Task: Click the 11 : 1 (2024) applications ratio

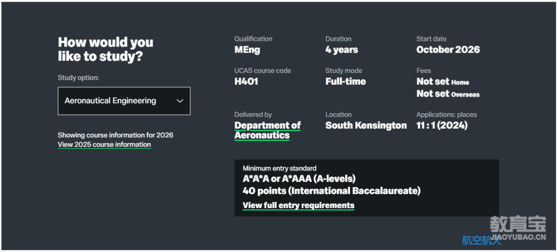Action: coord(442,125)
